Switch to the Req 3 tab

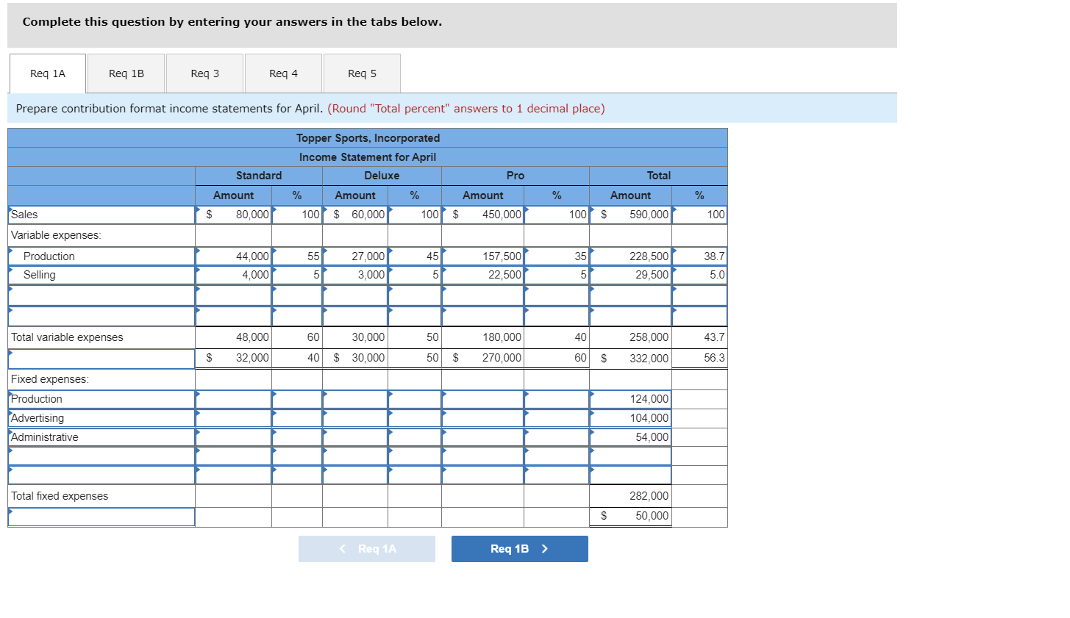tap(204, 73)
